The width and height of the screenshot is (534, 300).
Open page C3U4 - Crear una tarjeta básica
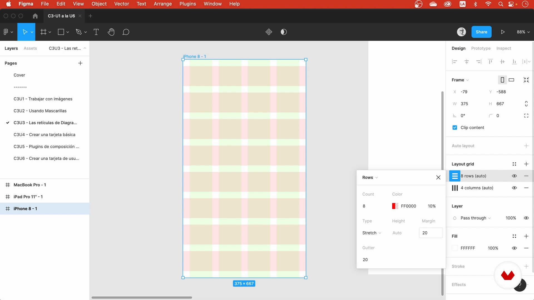click(x=44, y=135)
